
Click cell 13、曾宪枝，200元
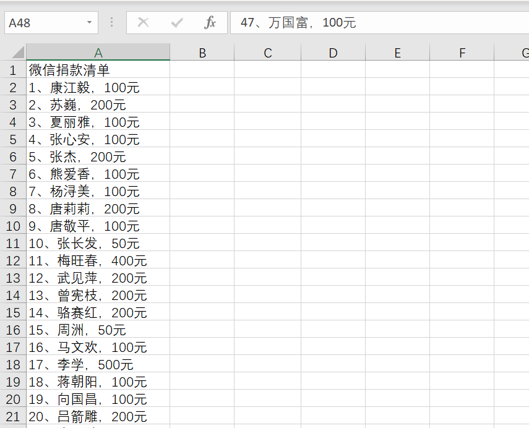click(98, 296)
